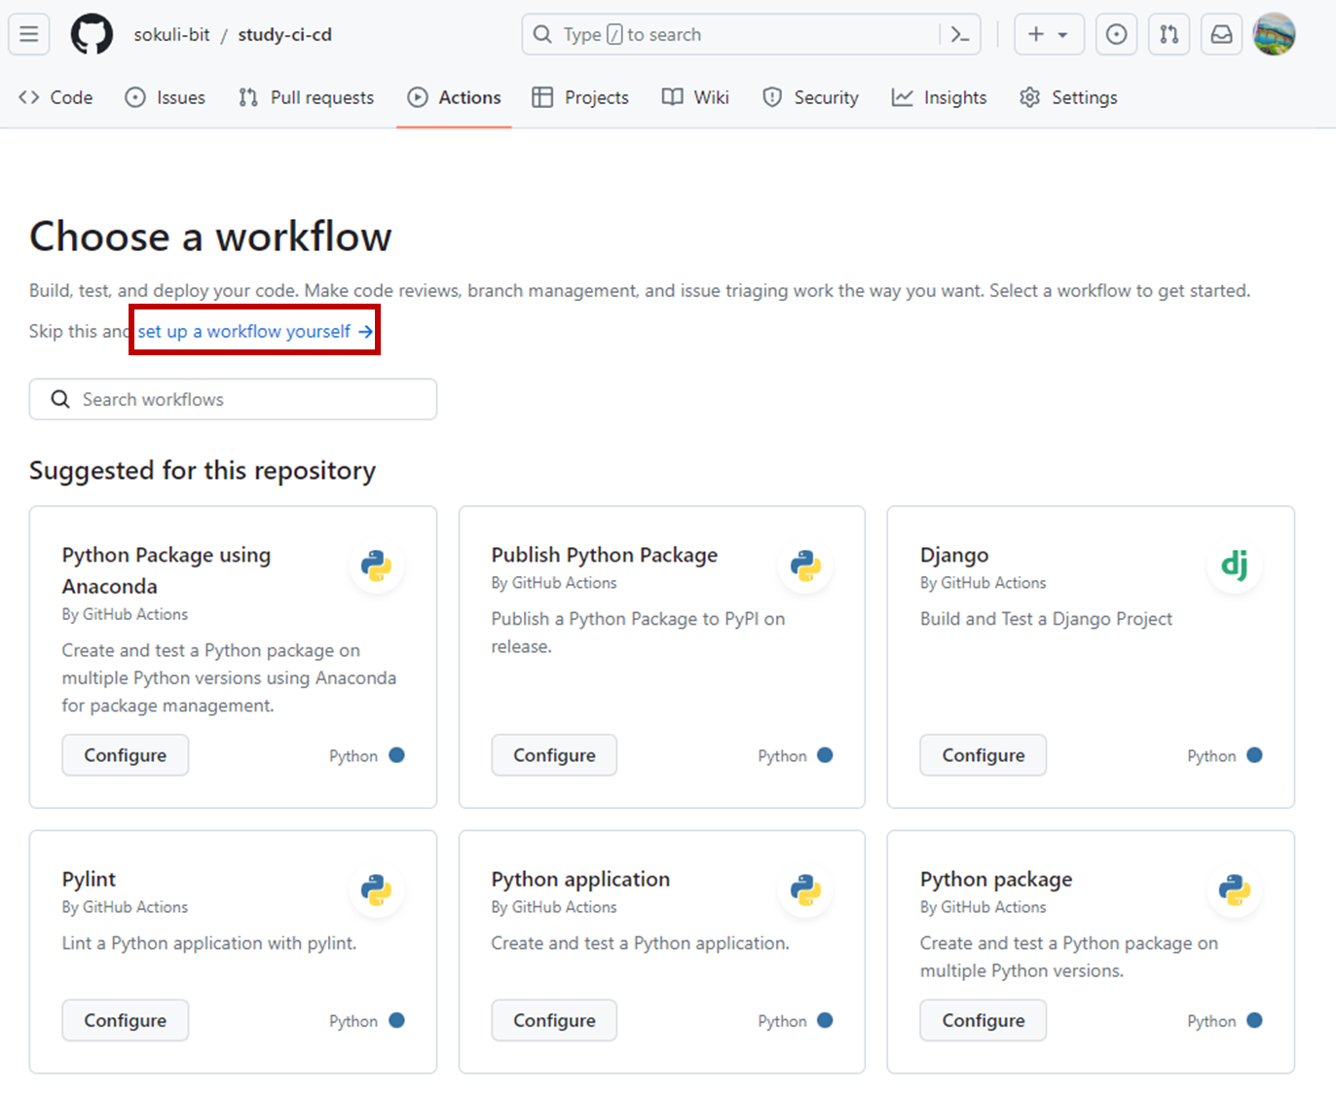Image resolution: width=1336 pixels, height=1095 pixels.
Task: Open the Wiki tab
Action: [x=695, y=97]
